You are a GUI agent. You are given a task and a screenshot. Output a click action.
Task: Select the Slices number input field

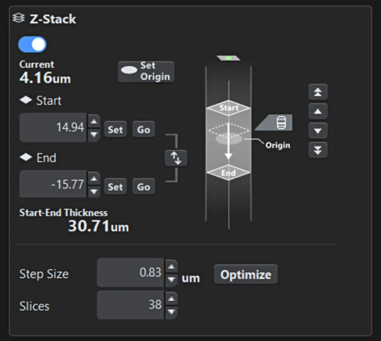pos(132,305)
